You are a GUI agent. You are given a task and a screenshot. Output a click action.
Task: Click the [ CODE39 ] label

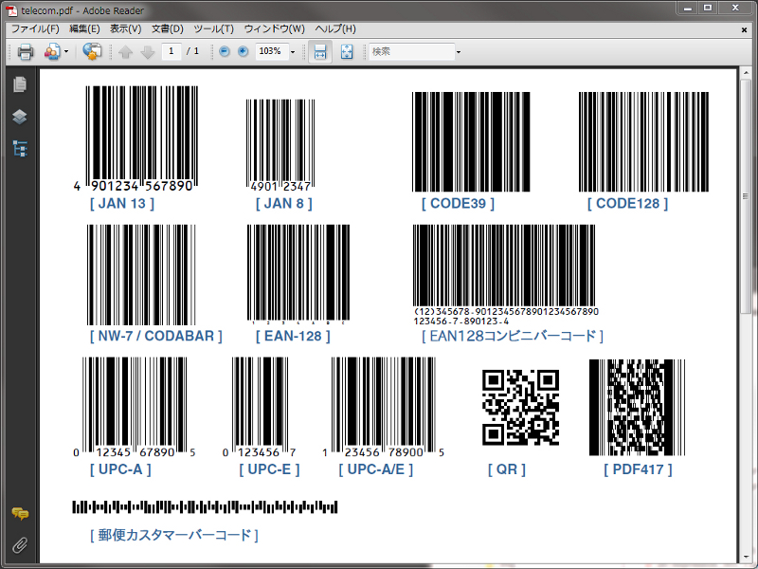459,204
